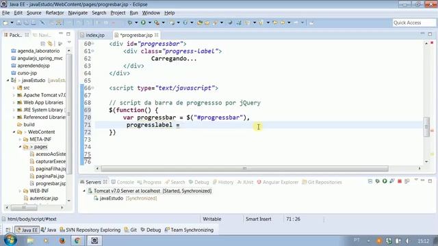This screenshot has height=246, width=438.
Task: Click the Quick Access search field
Action: 414,23
